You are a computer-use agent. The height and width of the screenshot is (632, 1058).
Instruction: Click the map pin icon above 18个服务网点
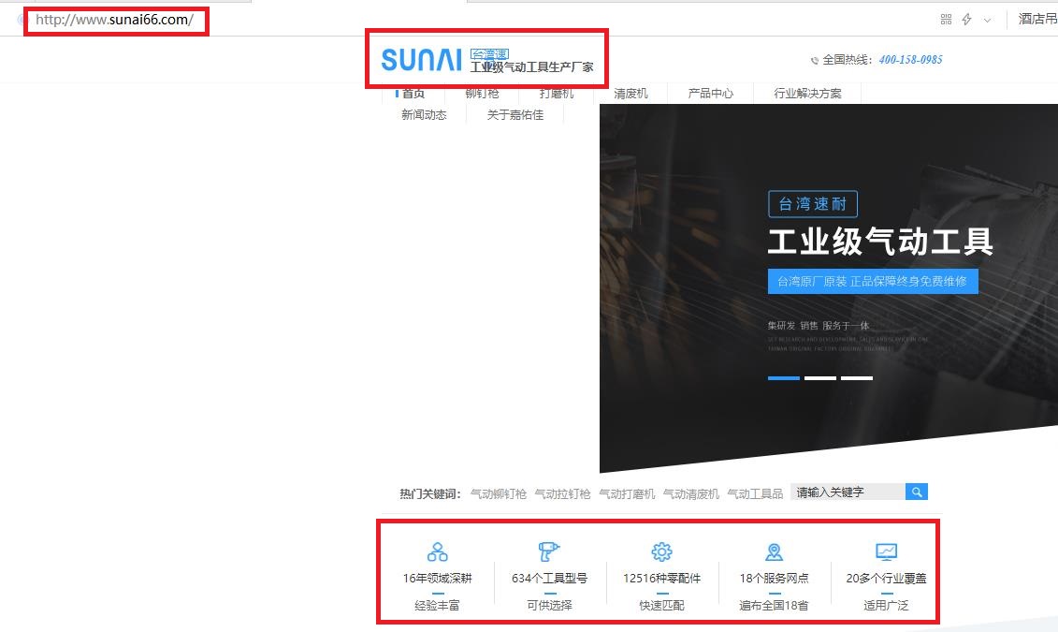pyautogui.click(x=774, y=551)
